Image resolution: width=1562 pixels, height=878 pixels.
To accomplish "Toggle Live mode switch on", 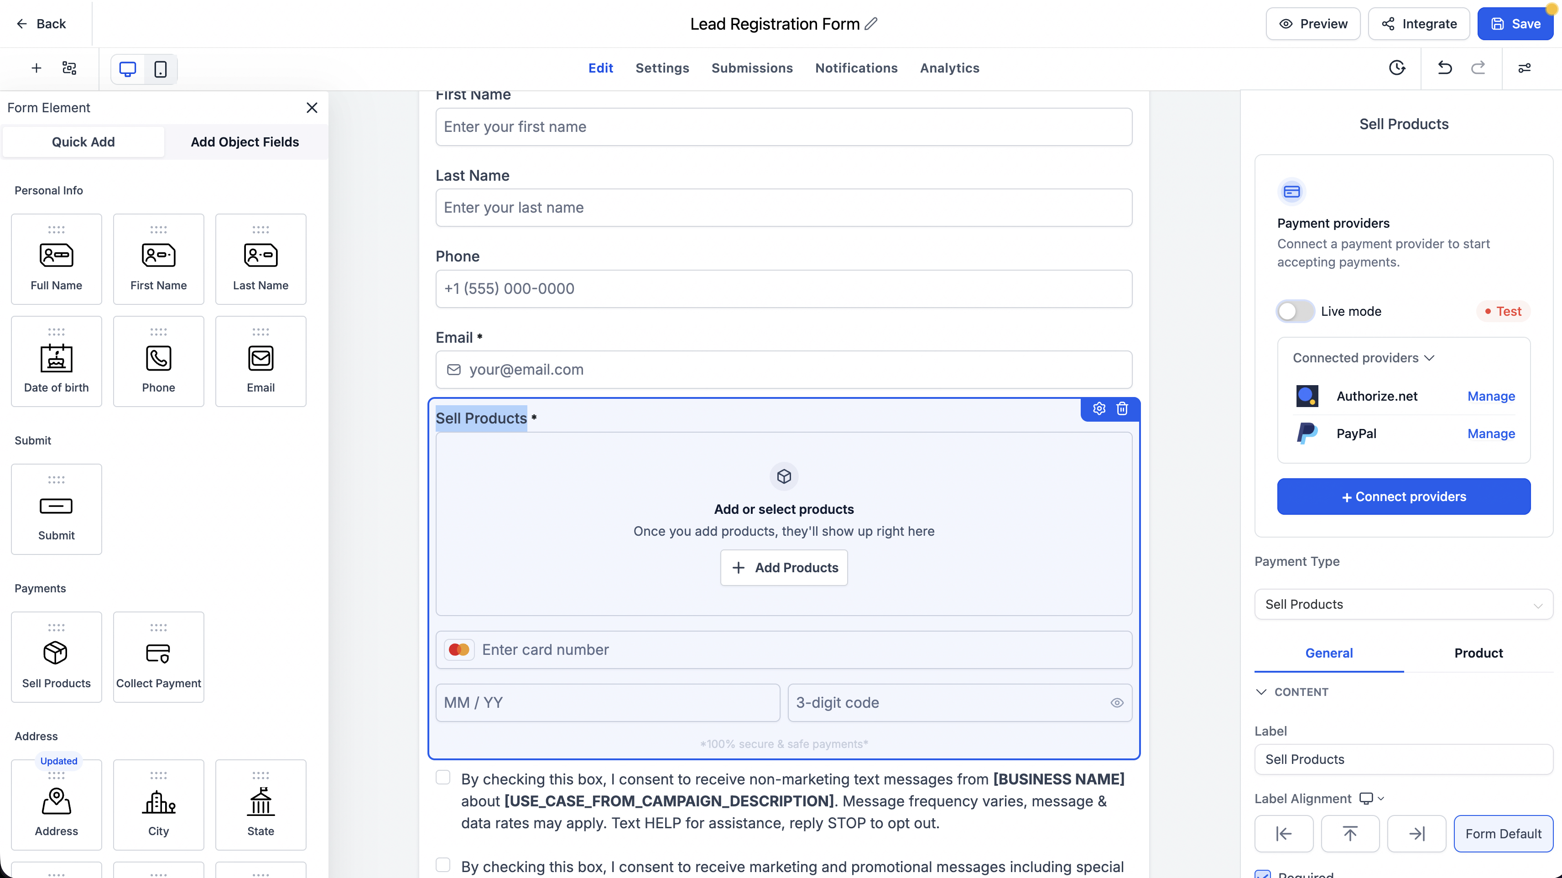I will [1295, 311].
